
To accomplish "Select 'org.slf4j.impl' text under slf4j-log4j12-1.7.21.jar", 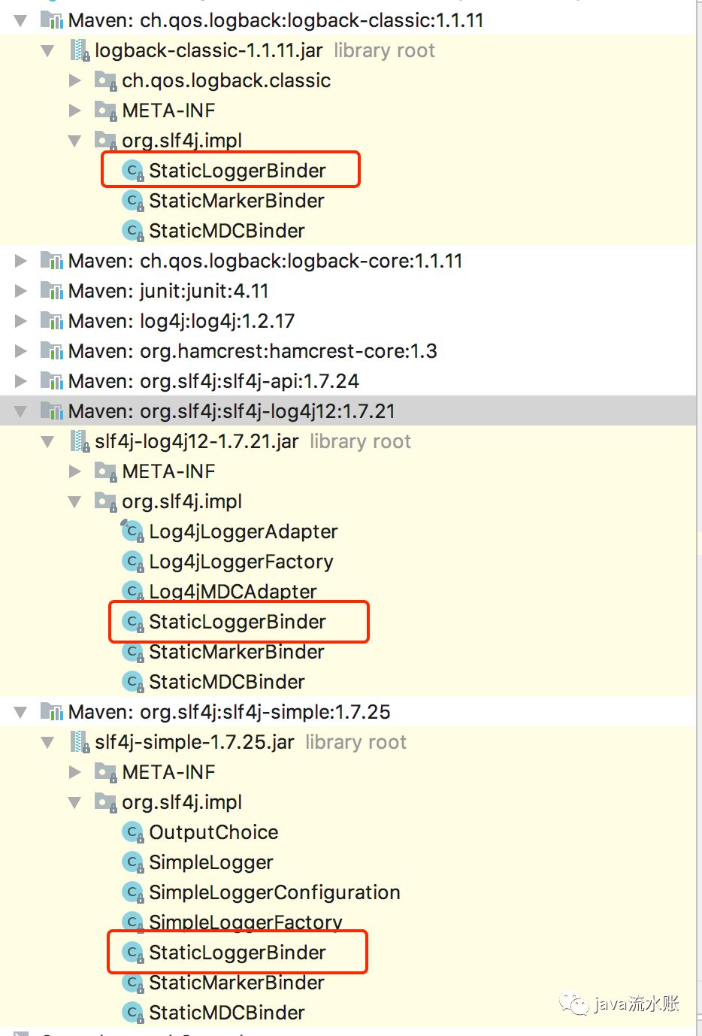I will [x=182, y=501].
